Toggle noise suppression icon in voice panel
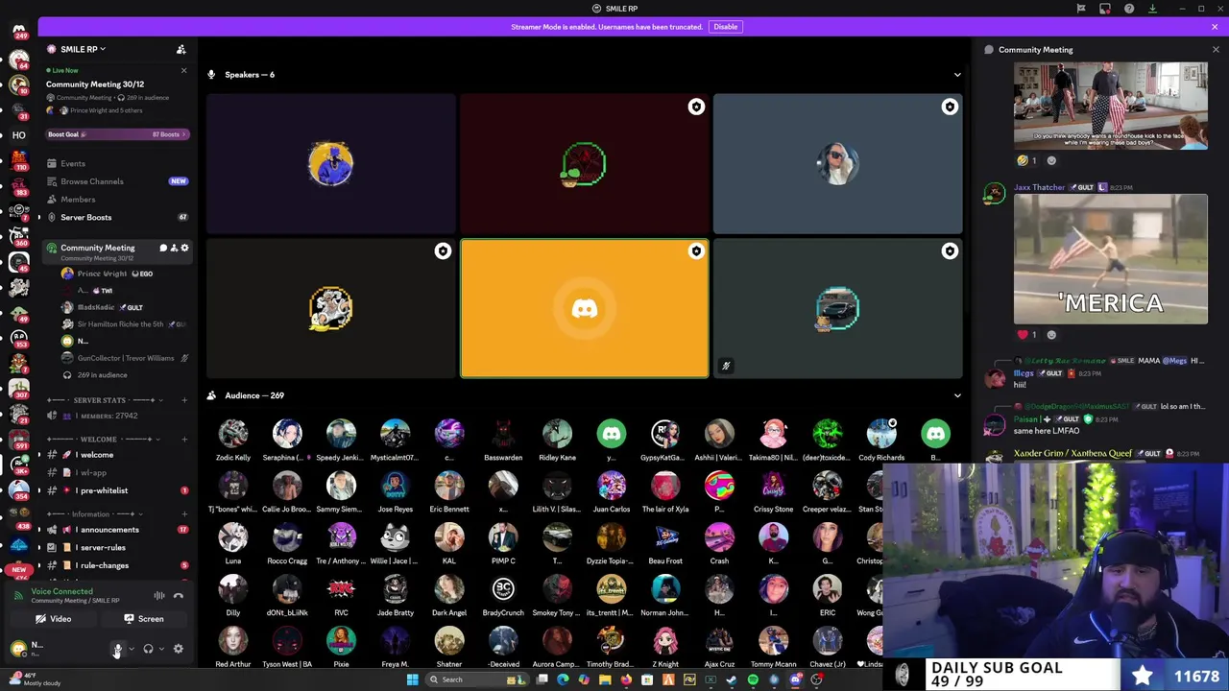Screen dimensions: 1229x691 click(x=159, y=596)
